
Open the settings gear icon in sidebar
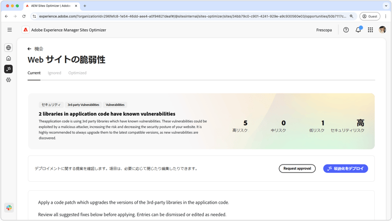pos(8,80)
